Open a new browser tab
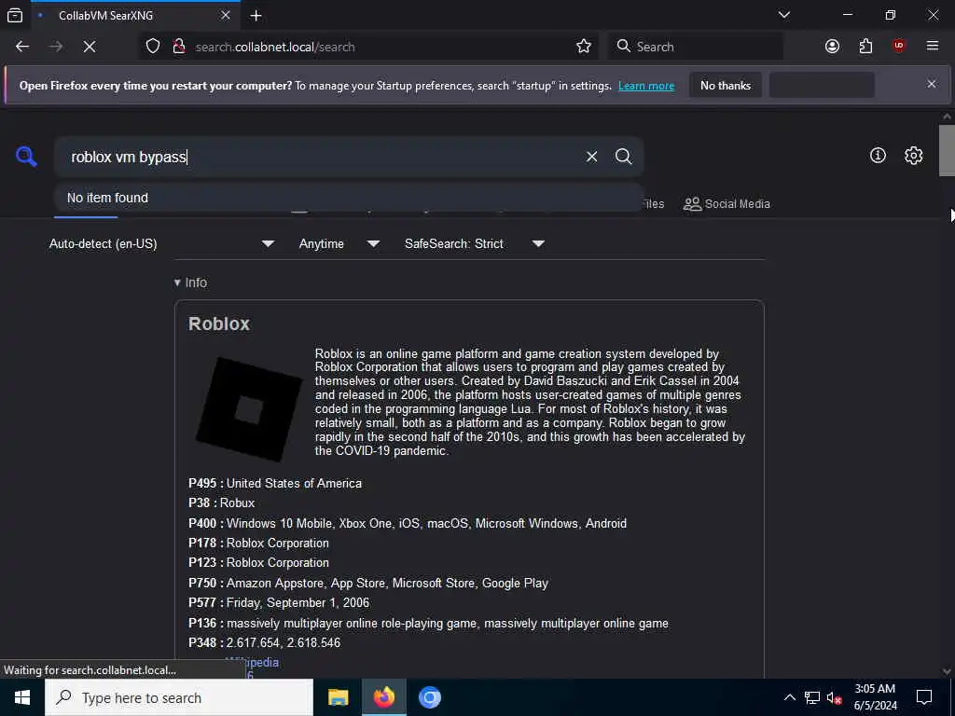Screen dimensions: 955x716 pyautogui.click(x=256, y=15)
